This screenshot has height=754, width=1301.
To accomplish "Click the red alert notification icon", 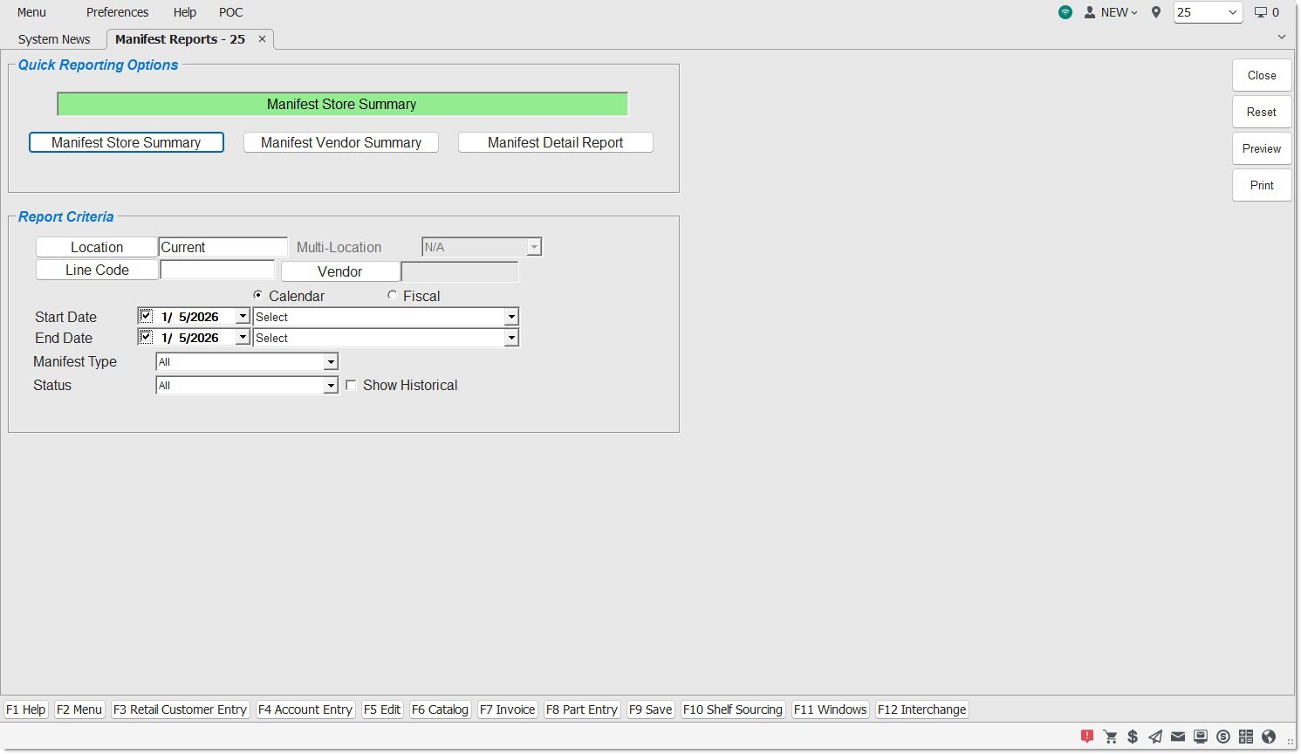I will pos(1087,737).
